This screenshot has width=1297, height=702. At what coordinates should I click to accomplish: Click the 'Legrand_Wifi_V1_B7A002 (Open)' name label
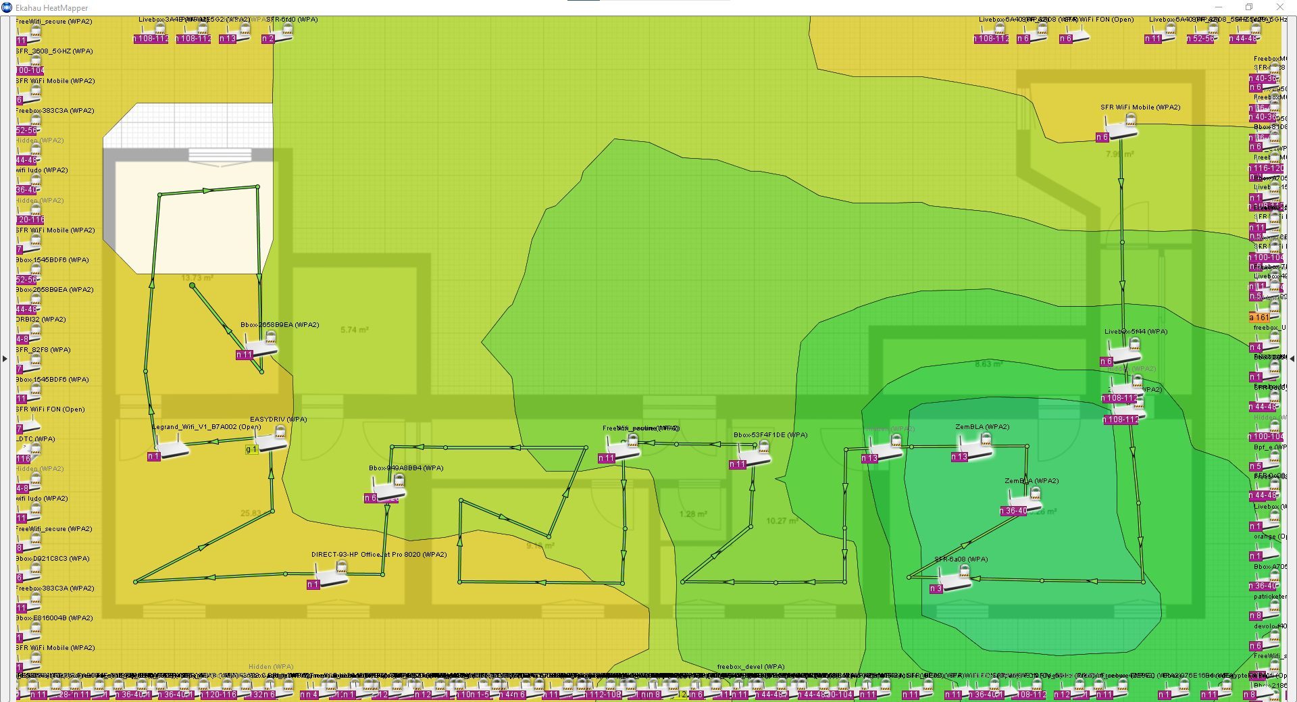pos(207,426)
